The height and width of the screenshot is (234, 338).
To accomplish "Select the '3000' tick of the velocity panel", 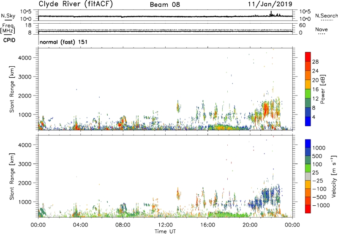I will 25,164.
